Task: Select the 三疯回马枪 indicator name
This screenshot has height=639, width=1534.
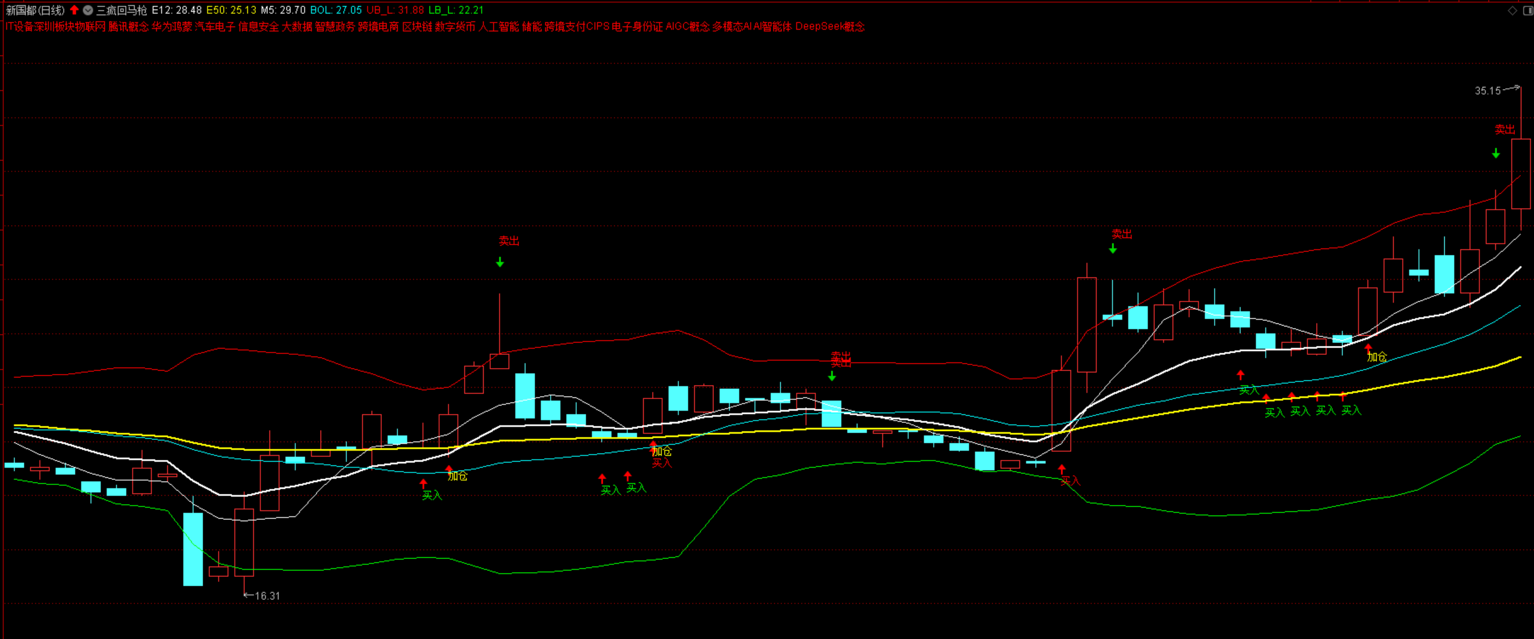Action: (x=121, y=10)
